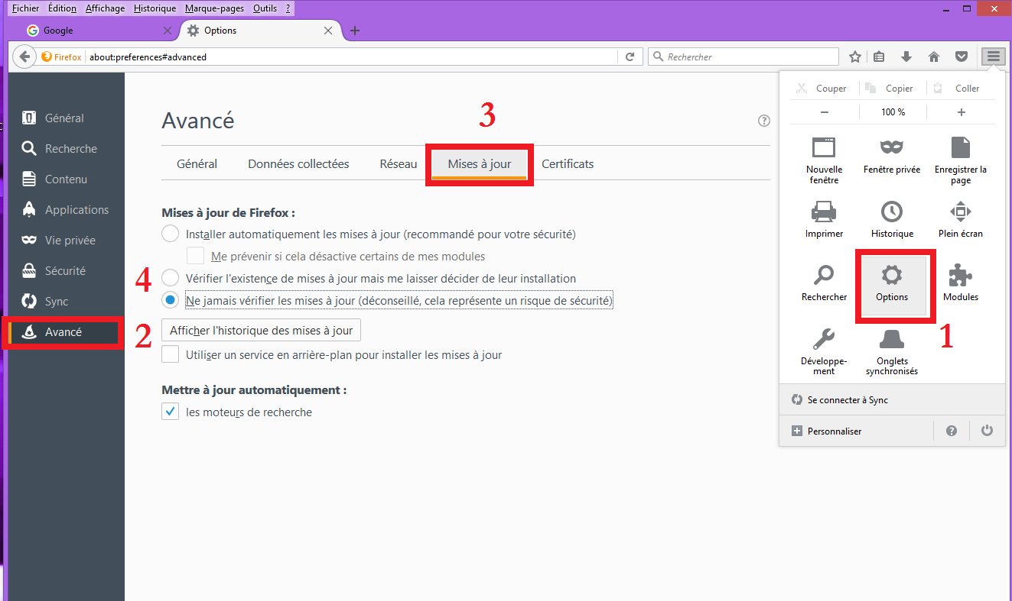Open Sécurité category in sidebar

pos(67,271)
